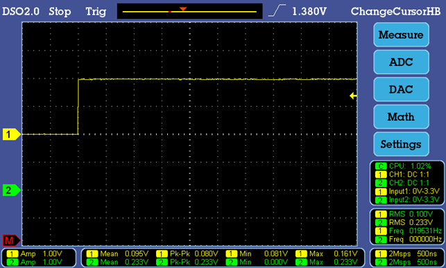The image size is (446, 268).
Task: Click channel 2 Min 0.000V reading
Action: pos(257,262)
